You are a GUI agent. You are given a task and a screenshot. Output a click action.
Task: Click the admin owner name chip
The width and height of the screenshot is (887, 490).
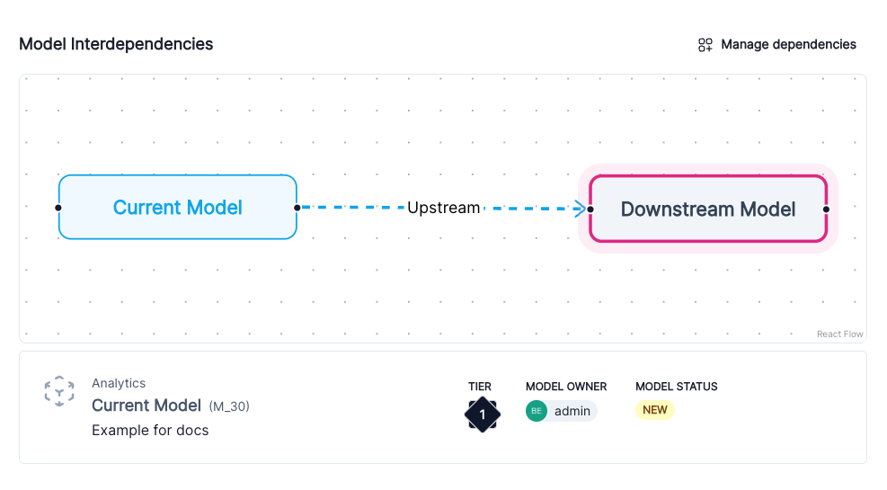572,411
